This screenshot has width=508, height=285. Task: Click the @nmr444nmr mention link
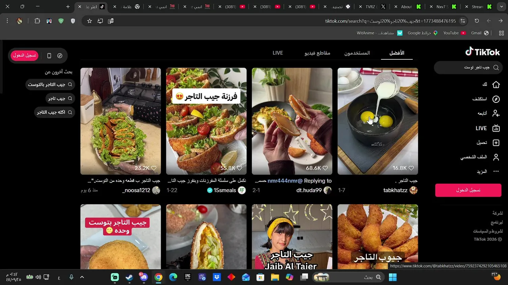[x=285, y=181]
